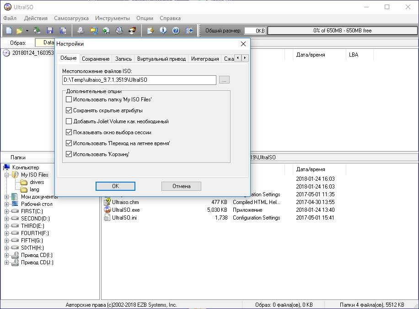This screenshot has width=419, height=309.
Task: Click the blue Info toolbar icon
Action: pyautogui.click(x=163, y=31)
